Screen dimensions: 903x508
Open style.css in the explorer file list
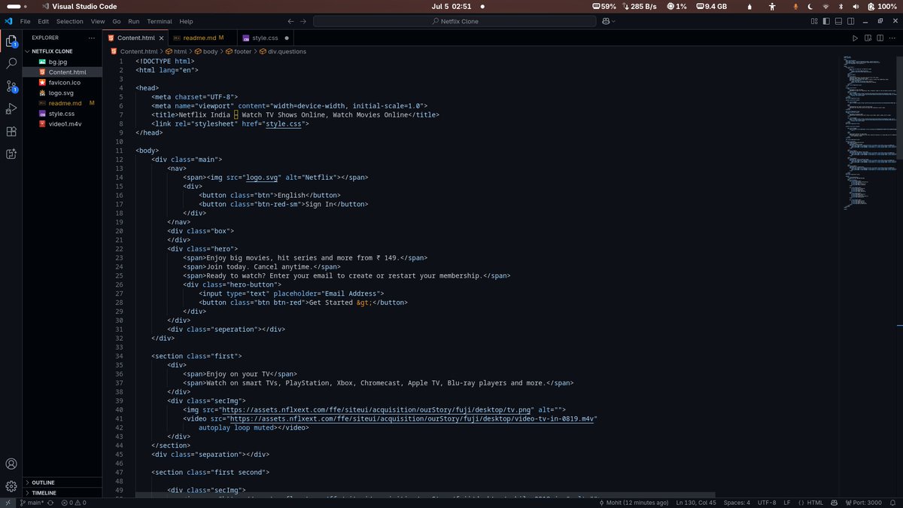tap(62, 113)
